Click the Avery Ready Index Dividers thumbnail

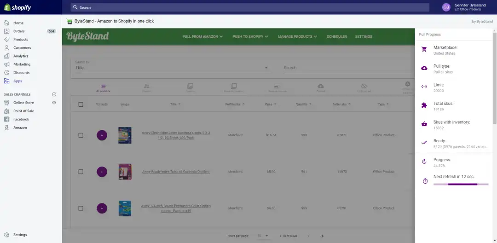[125, 172]
